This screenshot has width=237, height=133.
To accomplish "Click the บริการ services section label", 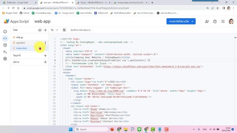I will pyautogui.click(x=16, y=62).
